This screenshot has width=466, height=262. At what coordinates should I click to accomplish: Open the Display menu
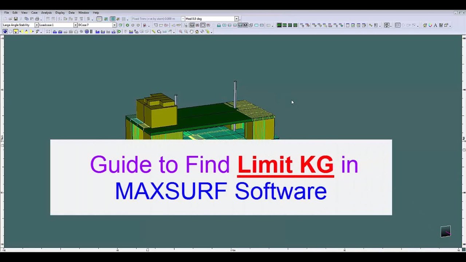(x=60, y=13)
